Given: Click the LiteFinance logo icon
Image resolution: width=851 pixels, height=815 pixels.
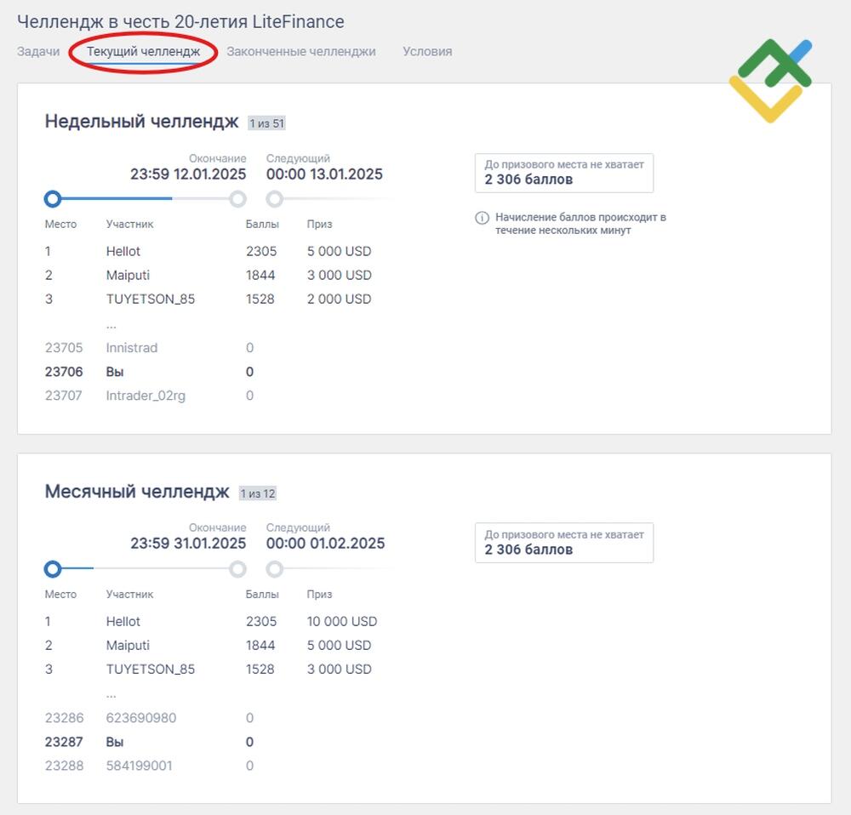Looking at the screenshot, I should [770, 80].
